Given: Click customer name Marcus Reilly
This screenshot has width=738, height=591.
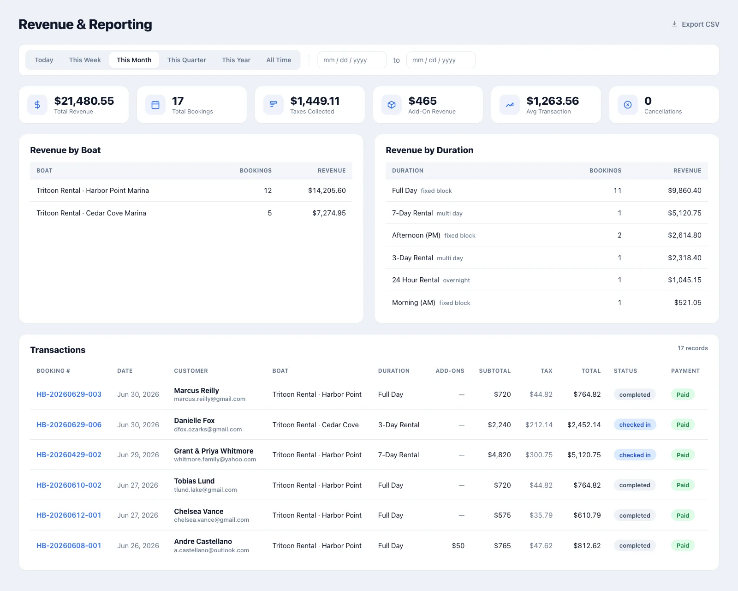Looking at the screenshot, I should (x=196, y=391).
